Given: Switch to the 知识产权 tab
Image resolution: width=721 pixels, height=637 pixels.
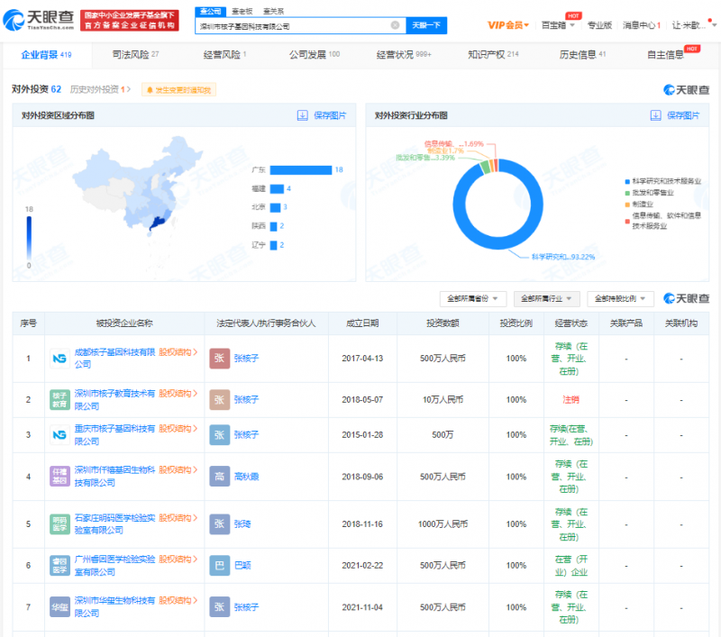Looking at the screenshot, I should 493,55.
